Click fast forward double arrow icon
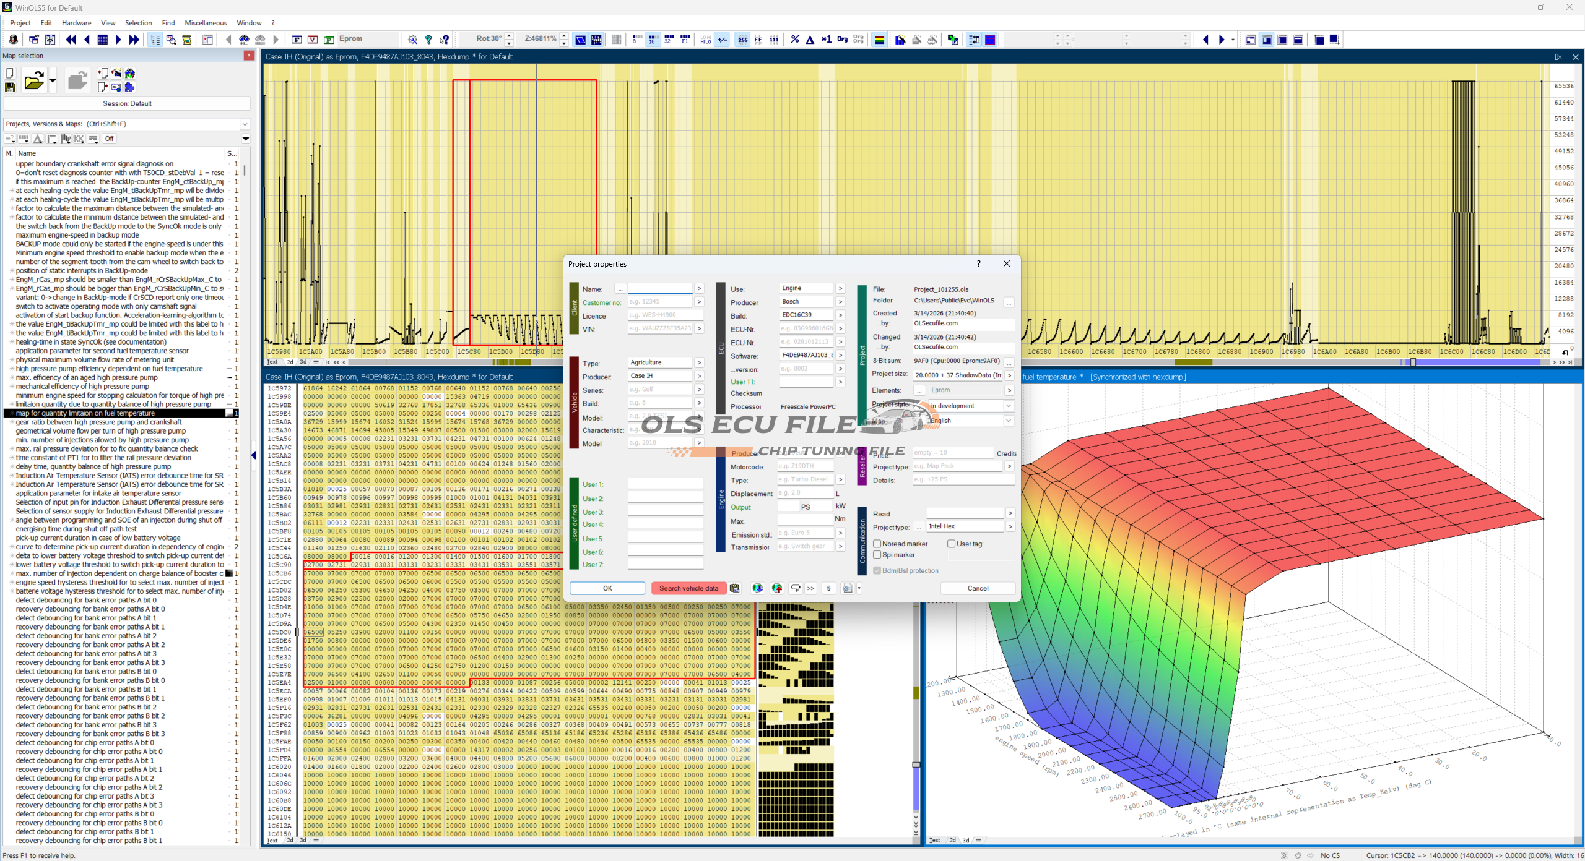 click(134, 40)
